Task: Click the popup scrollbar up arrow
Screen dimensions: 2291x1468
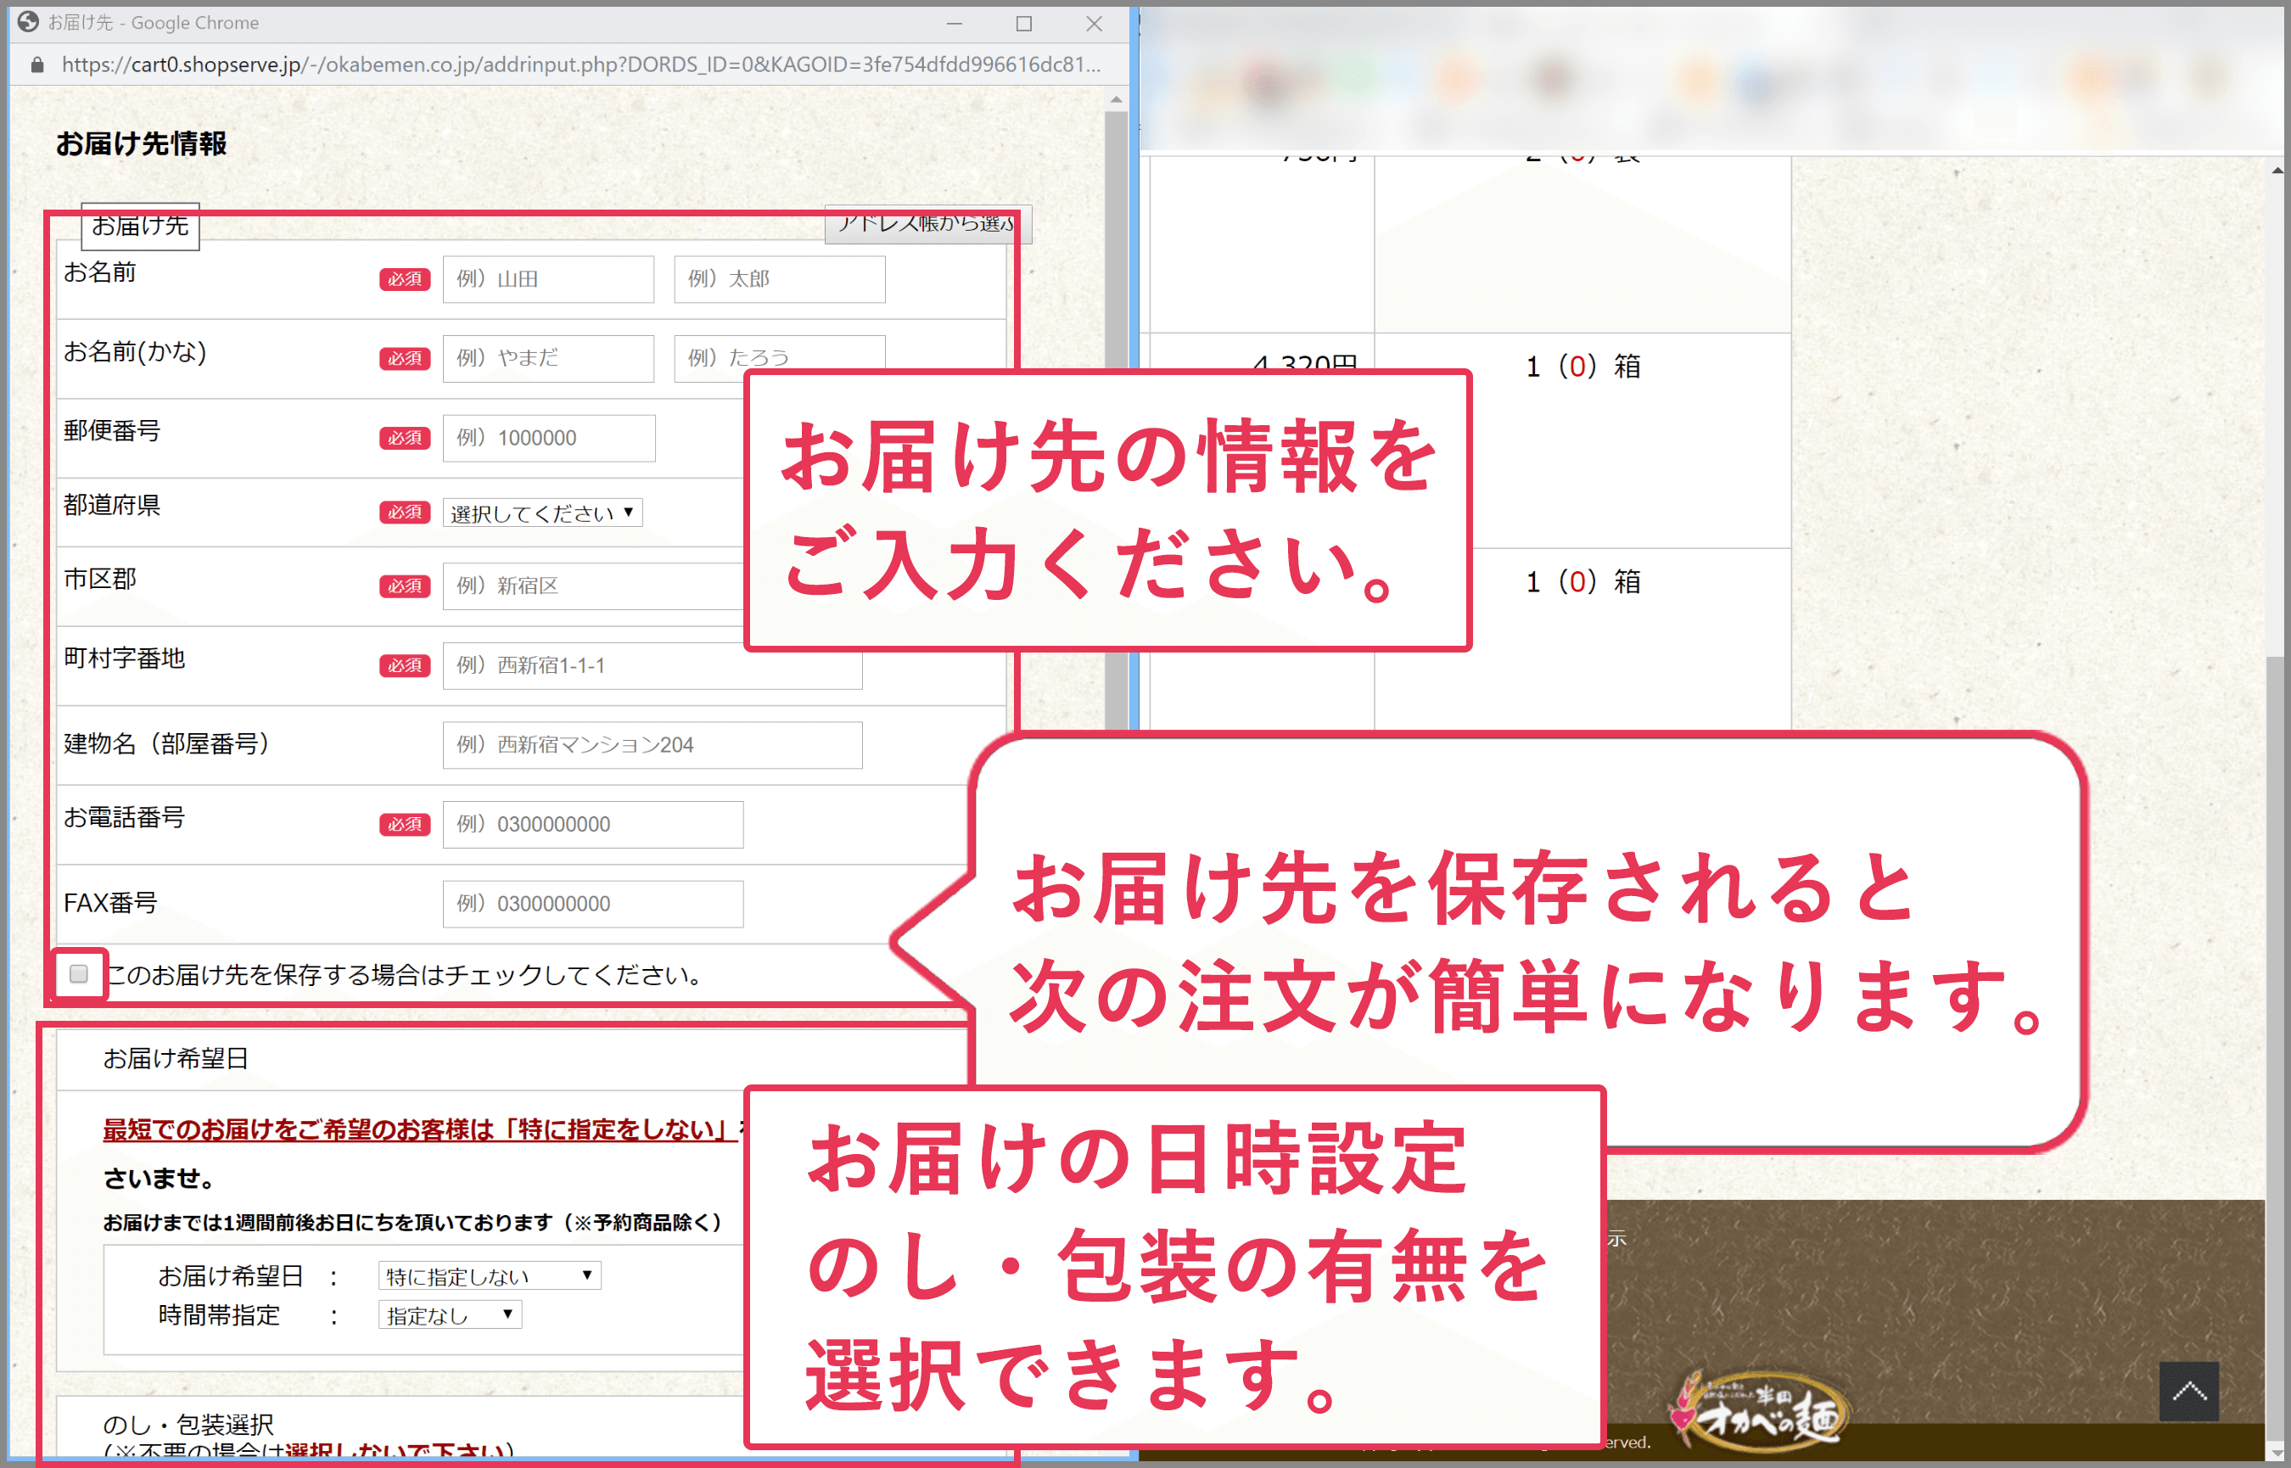Action: pyautogui.click(x=1116, y=99)
